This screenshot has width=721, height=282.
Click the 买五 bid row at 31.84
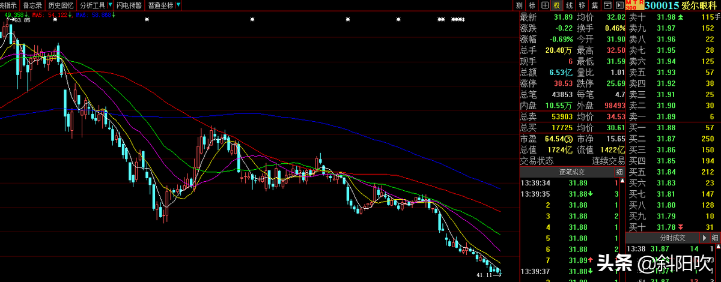point(673,172)
